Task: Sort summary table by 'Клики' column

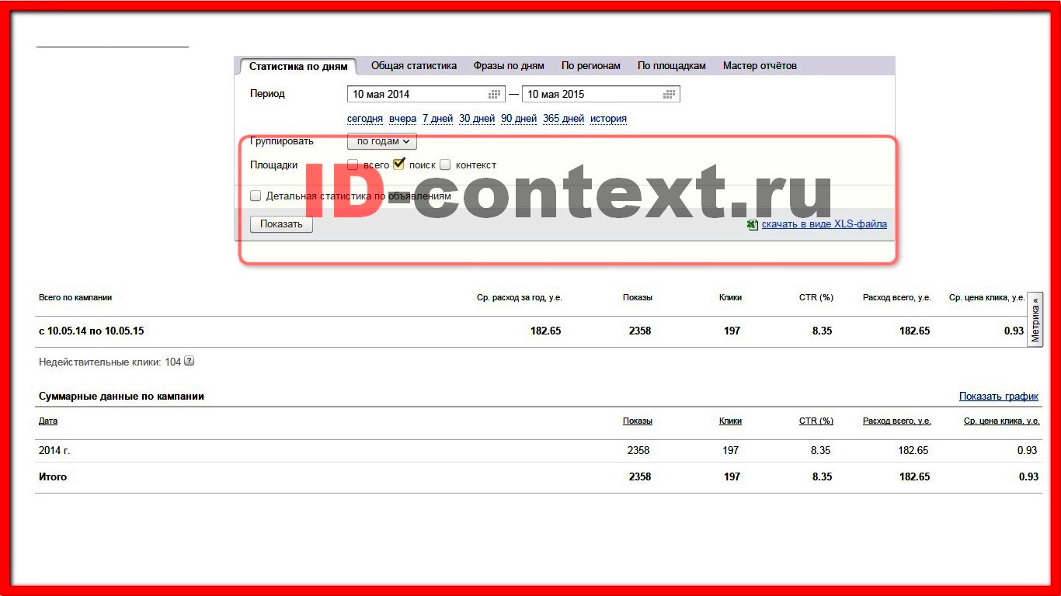Action: pyautogui.click(x=730, y=421)
